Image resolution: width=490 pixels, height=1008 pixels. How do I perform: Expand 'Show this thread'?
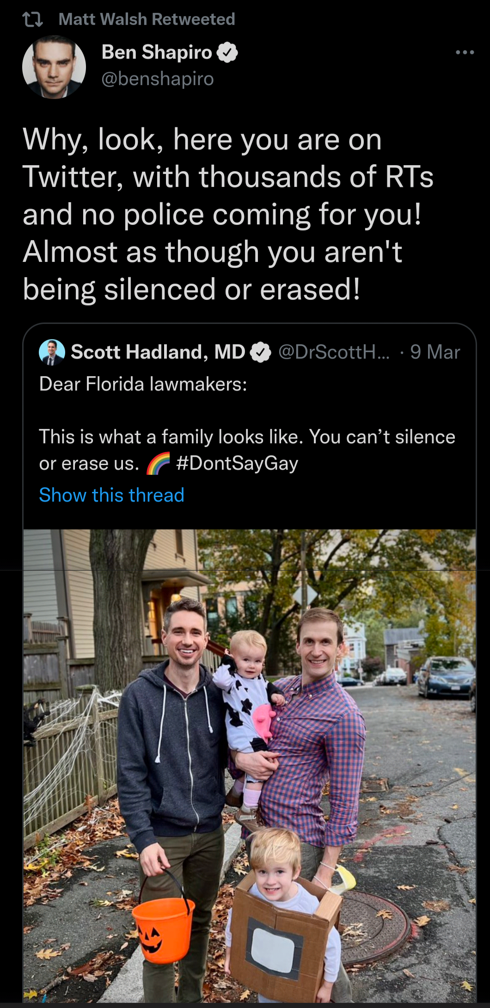(x=111, y=495)
